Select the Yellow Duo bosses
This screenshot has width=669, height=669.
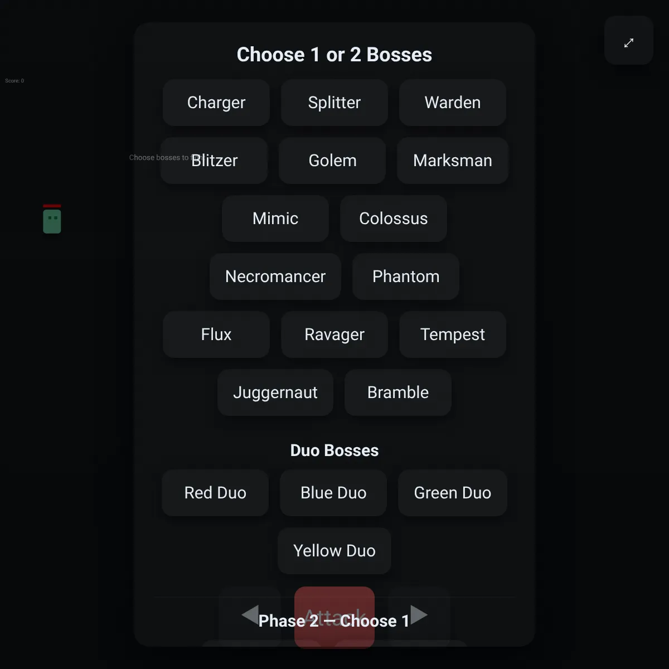[x=334, y=551]
